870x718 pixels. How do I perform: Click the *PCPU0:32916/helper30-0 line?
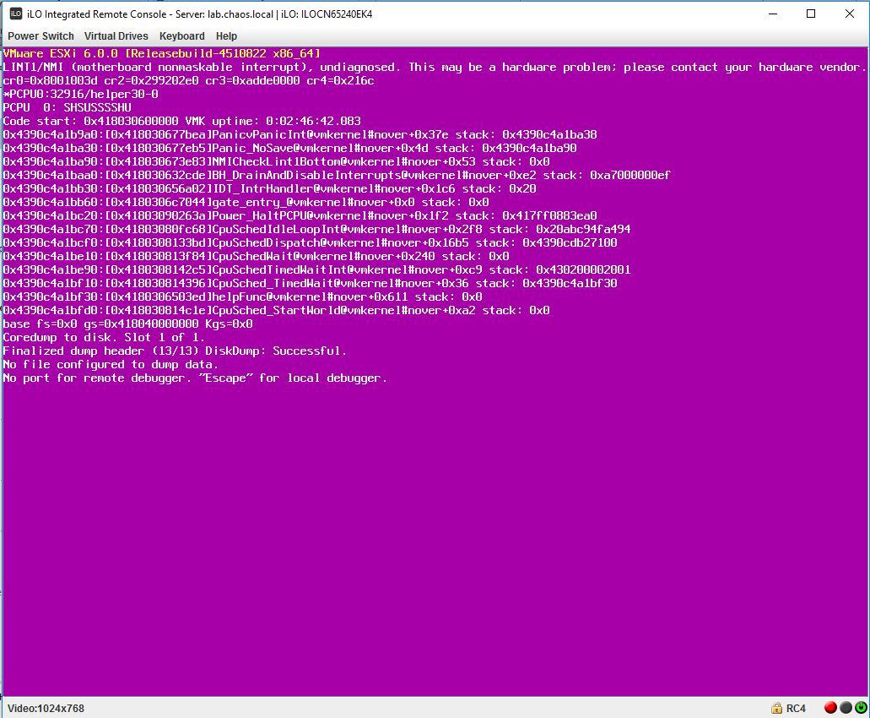pyautogui.click(x=80, y=94)
